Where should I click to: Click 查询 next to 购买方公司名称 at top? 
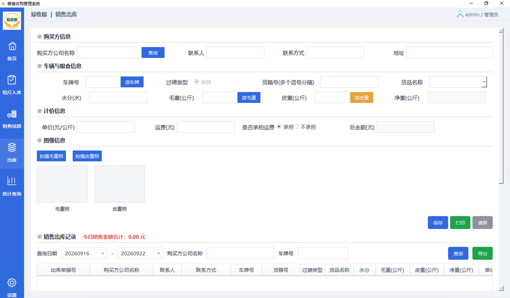tap(153, 53)
